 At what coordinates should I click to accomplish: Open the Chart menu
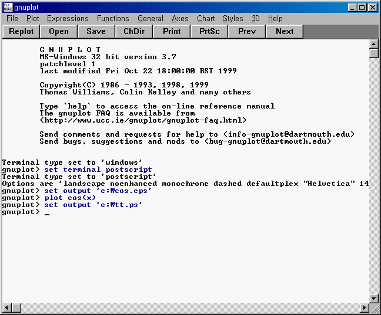[206, 19]
